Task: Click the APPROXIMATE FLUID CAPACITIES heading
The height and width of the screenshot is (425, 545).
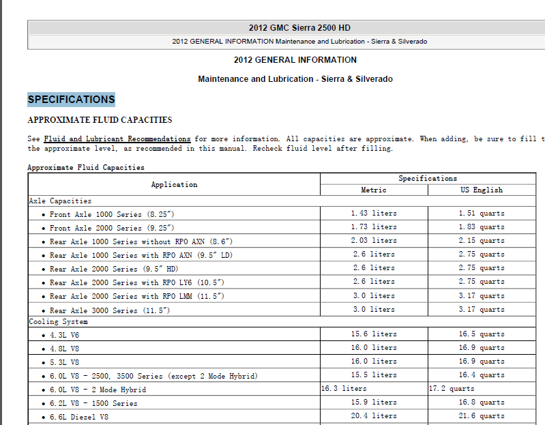Action: (100, 120)
